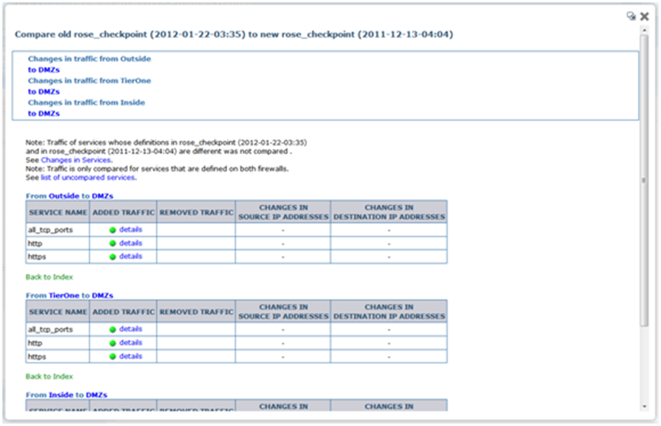Click green dot for https in TierOne table
The image size is (661, 426).
coord(113,357)
